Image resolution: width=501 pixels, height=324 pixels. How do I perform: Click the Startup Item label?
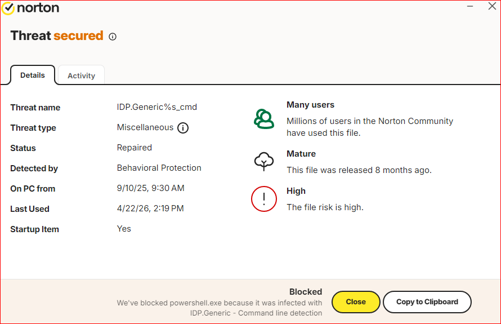[x=34, y=229]
